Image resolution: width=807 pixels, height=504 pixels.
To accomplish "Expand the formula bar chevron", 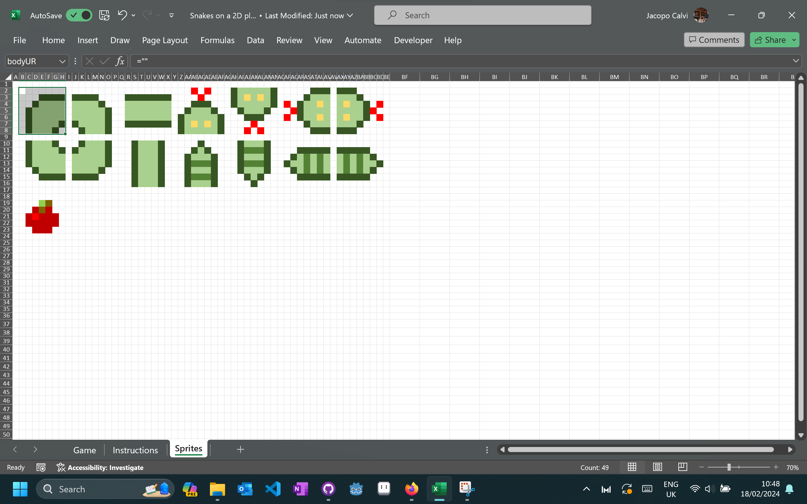I will pyautogui.click(x=796, y=61).
